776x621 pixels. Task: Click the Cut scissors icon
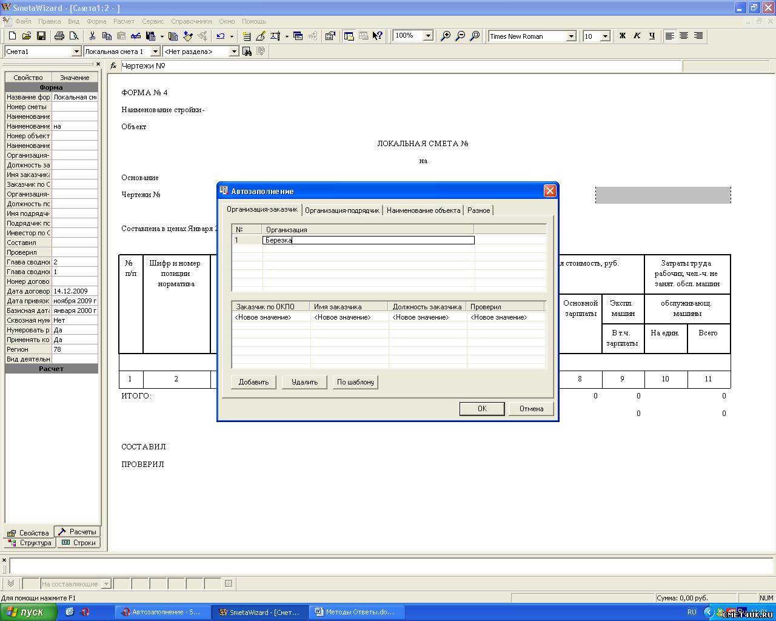[92, 36]
